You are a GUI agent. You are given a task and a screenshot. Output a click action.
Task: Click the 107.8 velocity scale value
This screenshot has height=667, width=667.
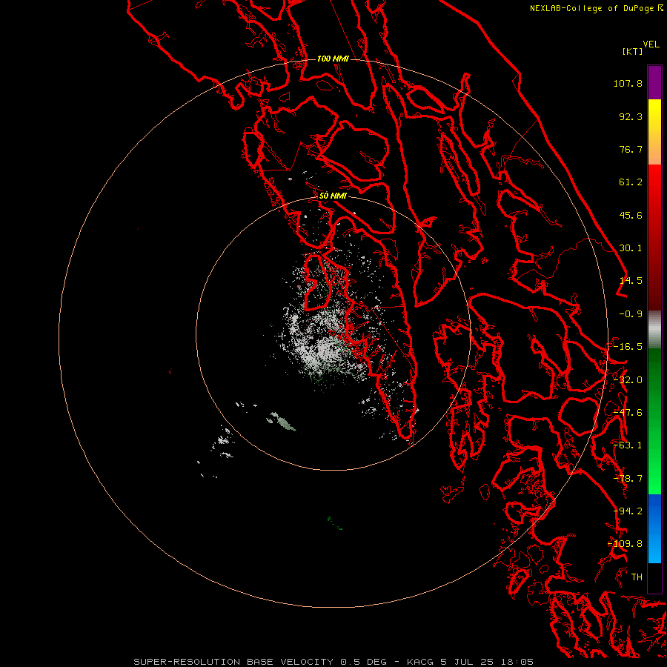pyautogui.click(x=628, y=83)
